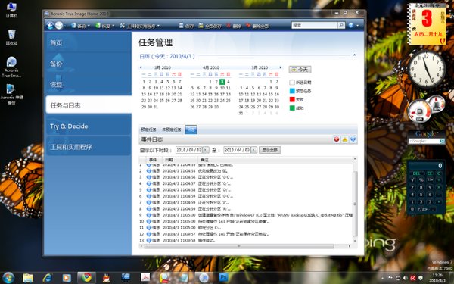The width and height of the screenshot is (454, 284).
Task: Toggle the red error filter in event log
Action: [337, 139]
